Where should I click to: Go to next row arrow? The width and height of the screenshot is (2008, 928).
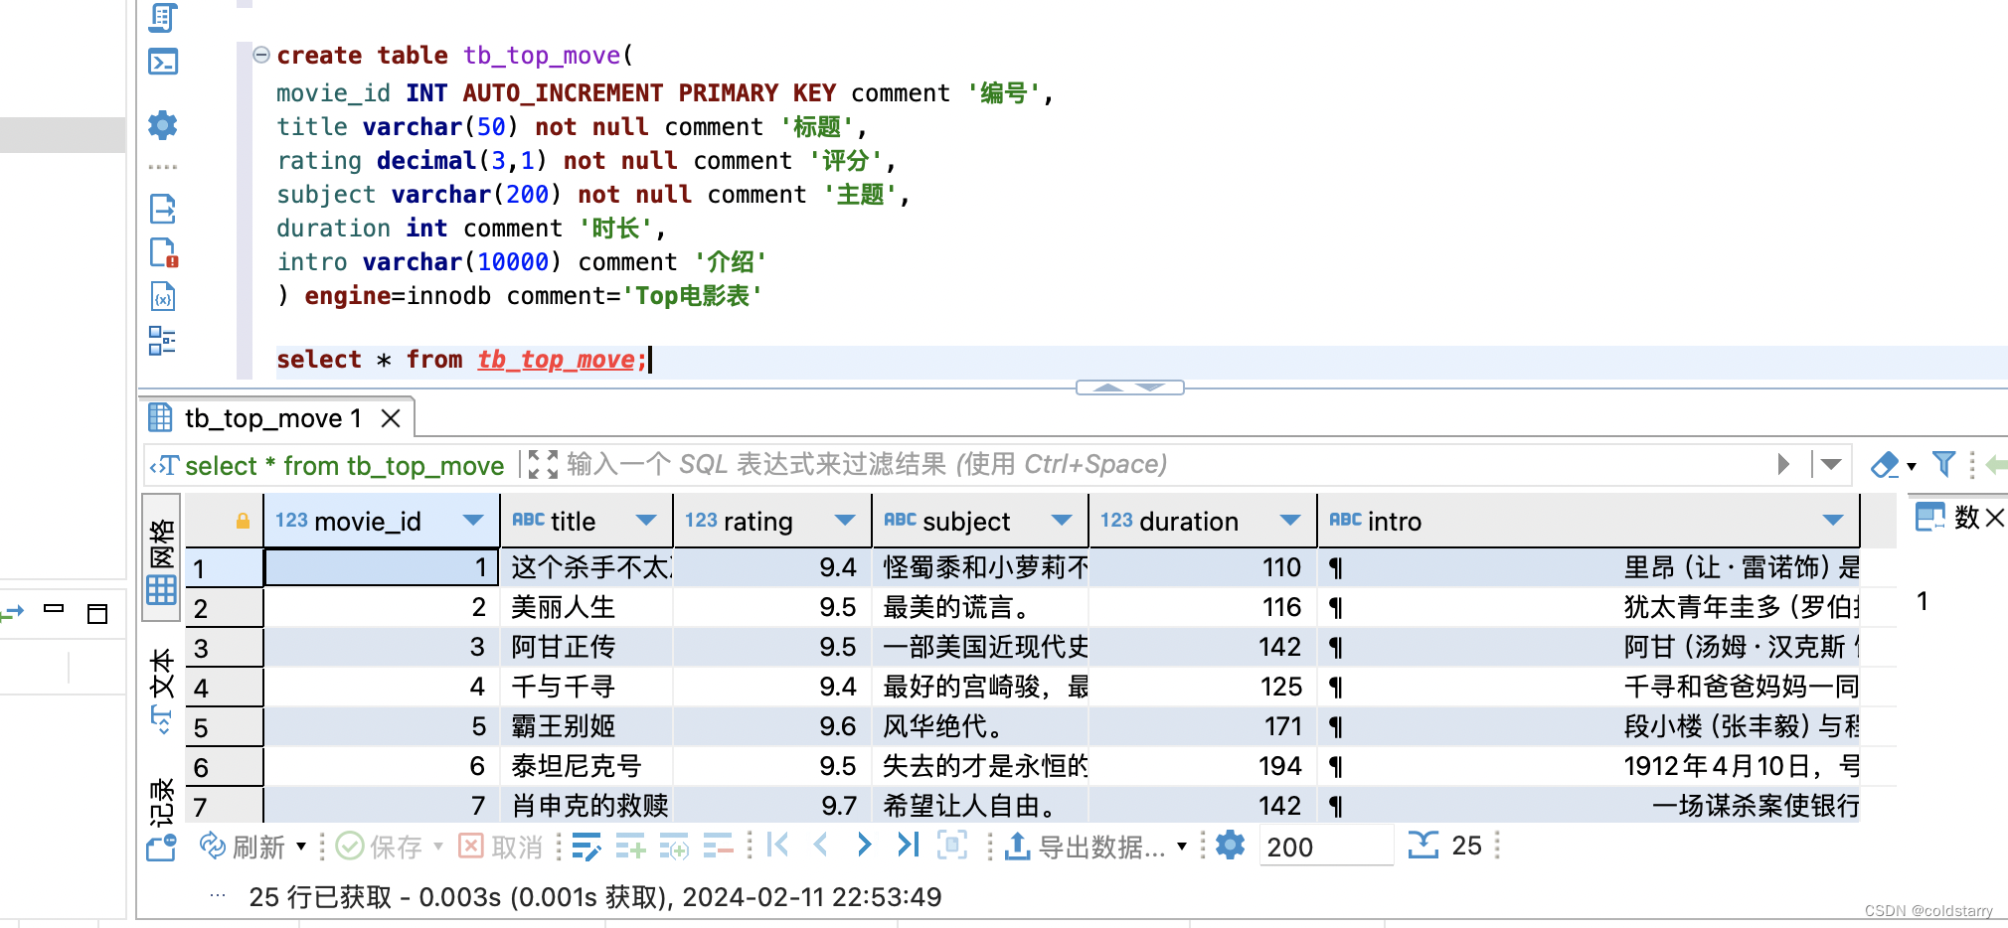(x=864, y=846)
